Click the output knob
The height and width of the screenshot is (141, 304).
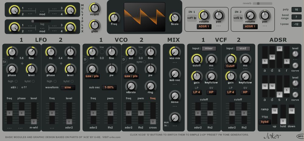pyautogui.click(x=95, y=8)
